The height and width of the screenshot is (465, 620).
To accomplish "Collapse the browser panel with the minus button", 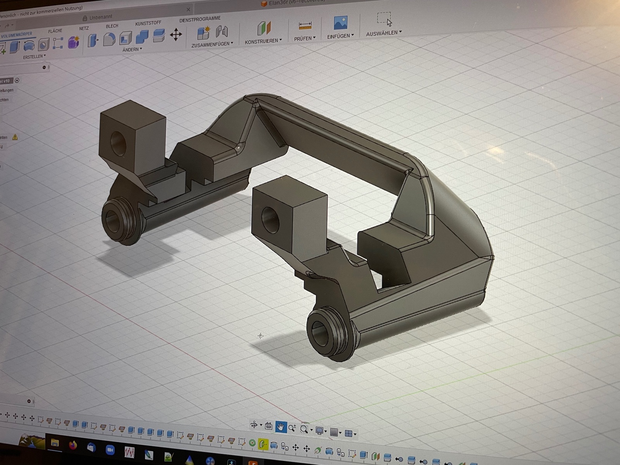I will pos(44,67).
